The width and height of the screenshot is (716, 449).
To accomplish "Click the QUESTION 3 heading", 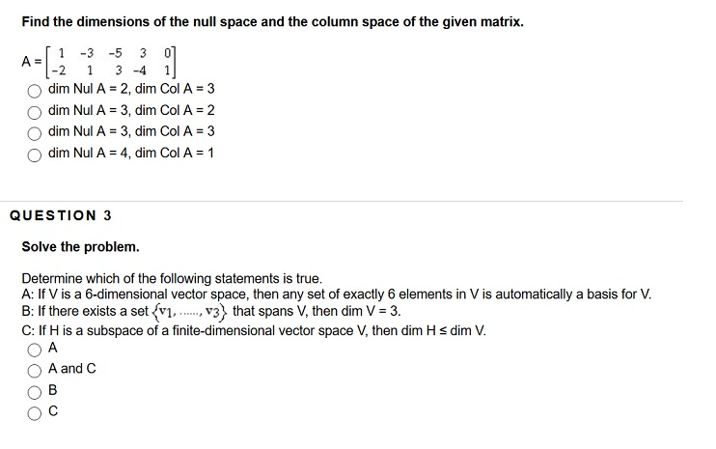I will (60, 215).
